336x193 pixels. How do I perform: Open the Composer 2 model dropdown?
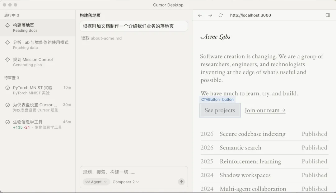[x=126, y=182]
